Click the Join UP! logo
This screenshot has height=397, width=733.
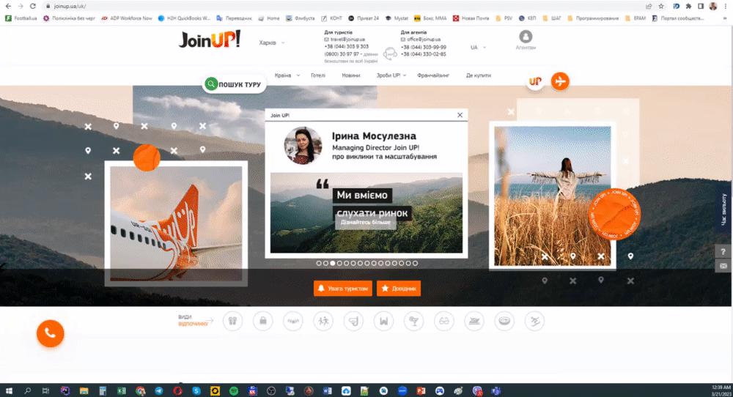210,40
